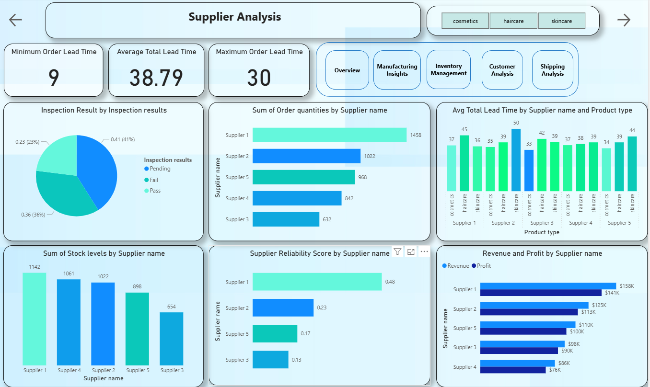The height and width of the screenshot is (387, 650).
Task: Open the Shipping Analysis page
Action: tap(553, 70)
